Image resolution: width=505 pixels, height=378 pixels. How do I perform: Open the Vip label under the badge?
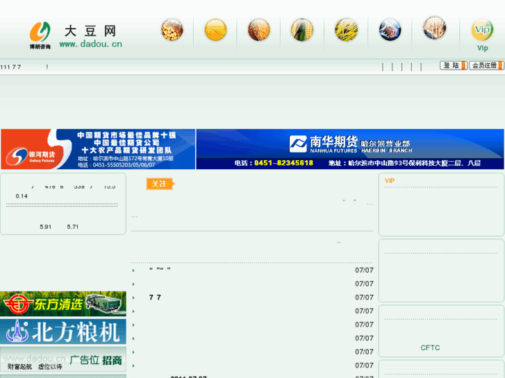[483, 49]
